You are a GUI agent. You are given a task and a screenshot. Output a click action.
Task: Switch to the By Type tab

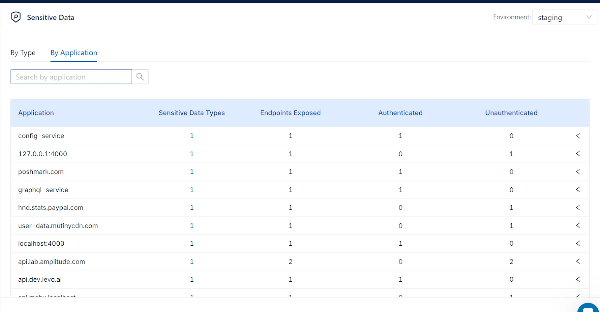[x=23, y=53]
